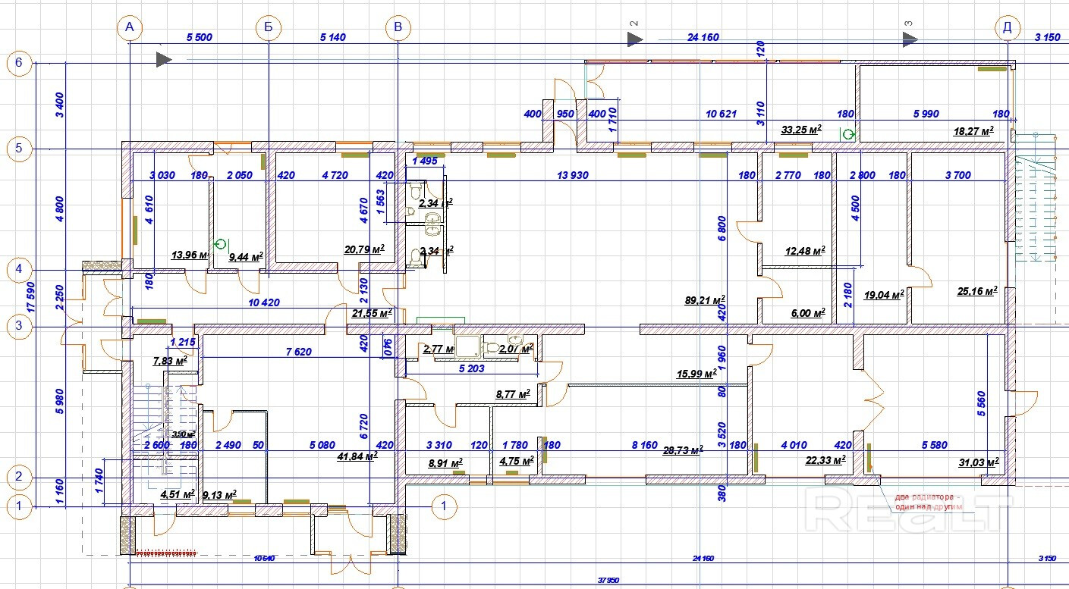Select the 13 930 dimension text
Image resolution: width=1069 pixels, height=589 pixels.
572,176
